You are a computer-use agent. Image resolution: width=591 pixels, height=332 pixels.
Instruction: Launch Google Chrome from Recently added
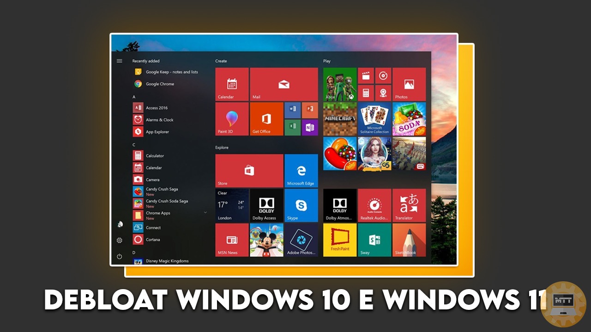[x=154, y=84]
